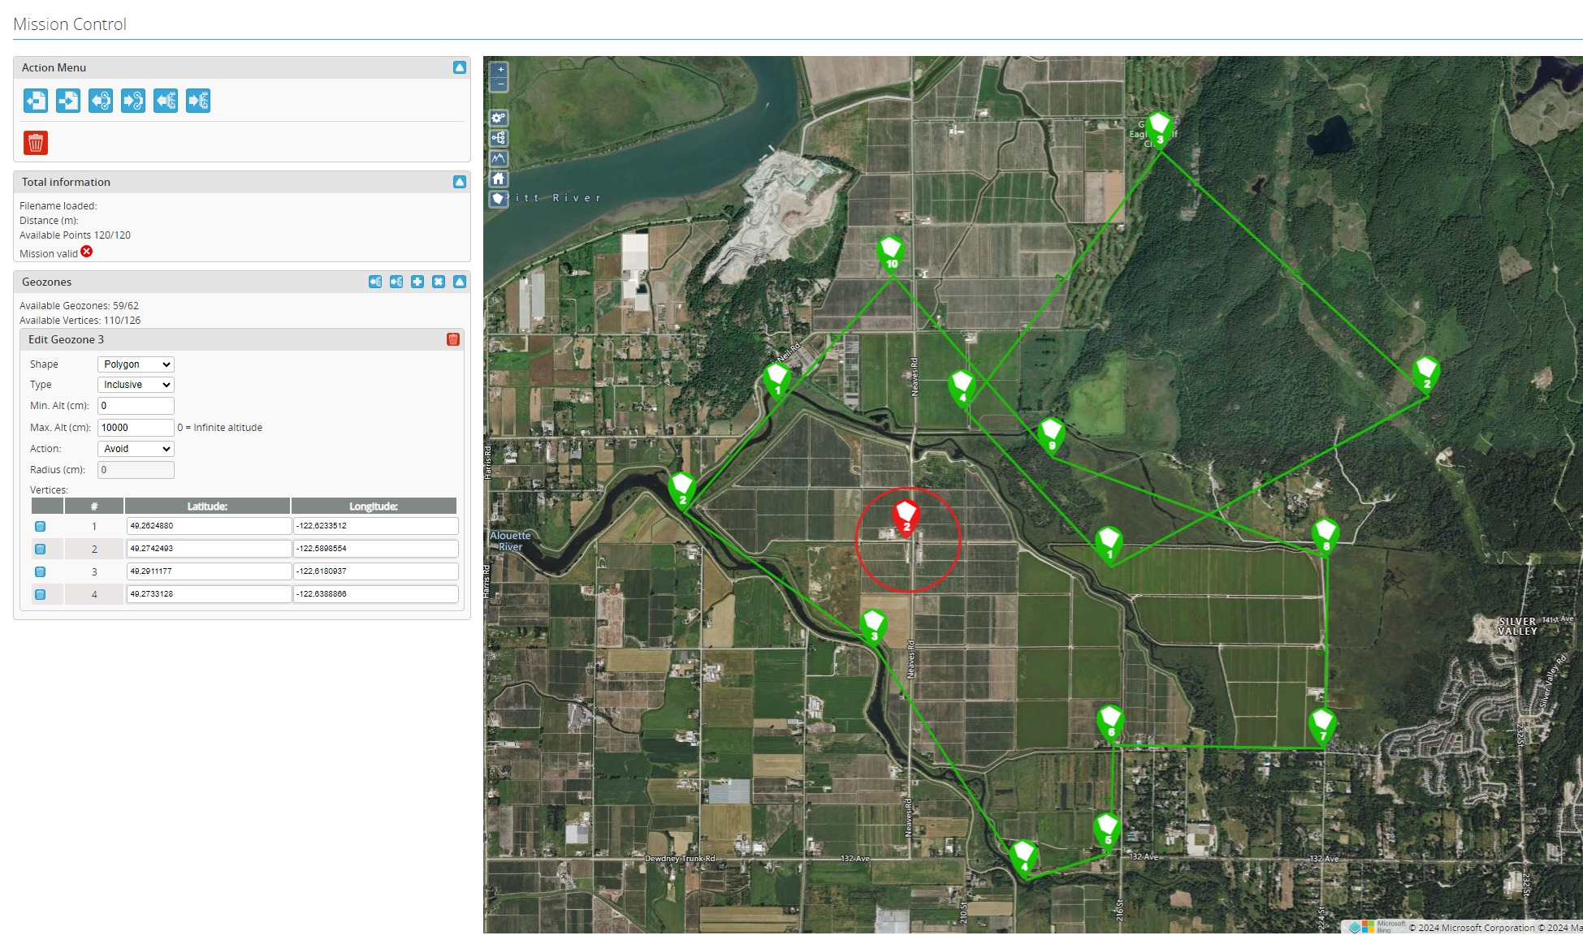Click the home icon on the map

tap(499, 179)
